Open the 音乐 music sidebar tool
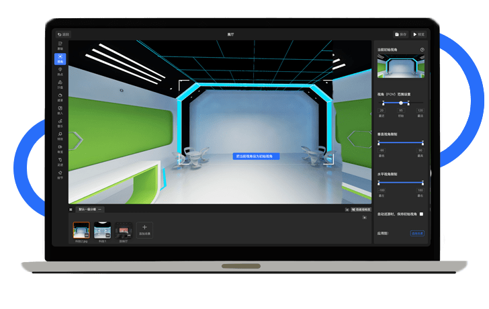Image resolution: width=489 pixels, height=309 pixels. [60, 122]
